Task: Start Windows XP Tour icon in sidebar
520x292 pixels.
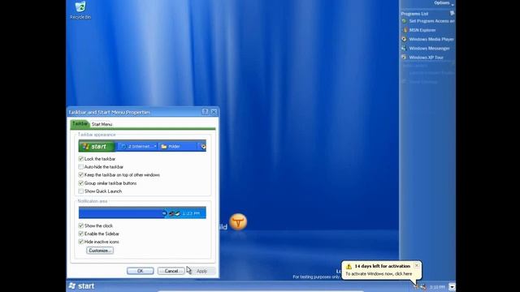Action: (404, 58)
